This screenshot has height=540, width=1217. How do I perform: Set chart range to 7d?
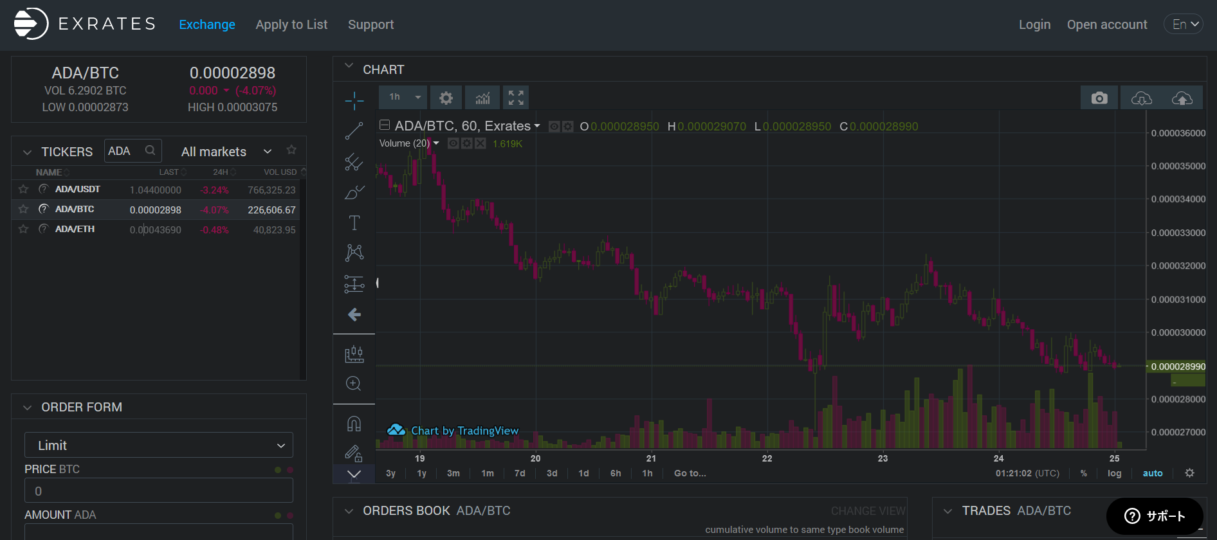[x=520, y=473]
